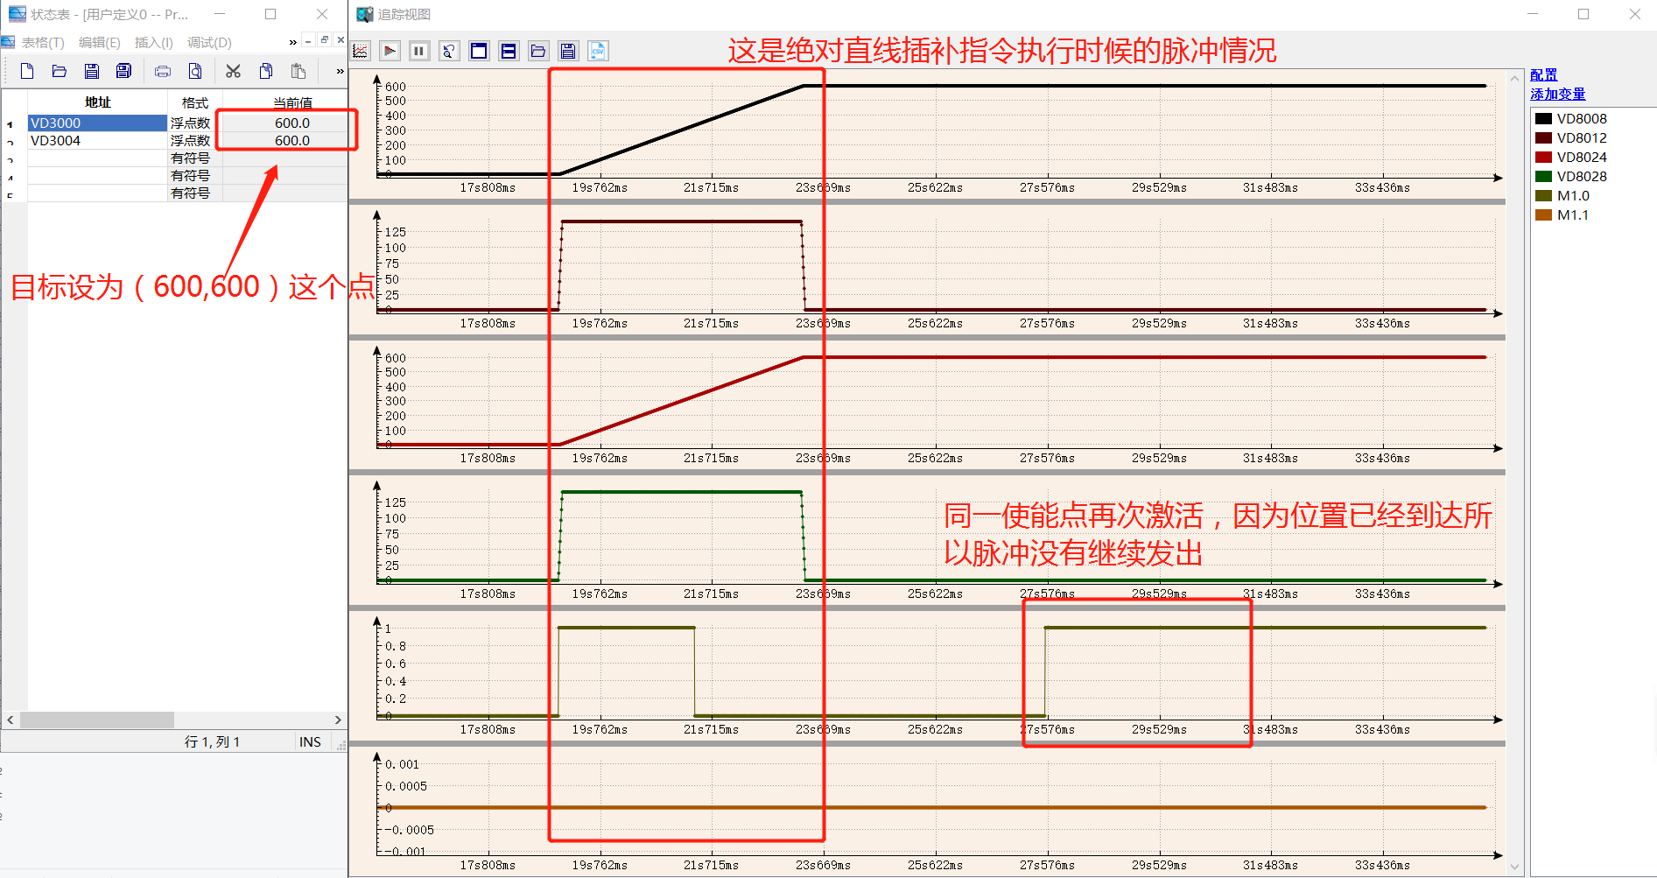Select split-pane layout icon in trace toolbar
The height and width of the screenshot is (878, 1657).
point(509,51)
